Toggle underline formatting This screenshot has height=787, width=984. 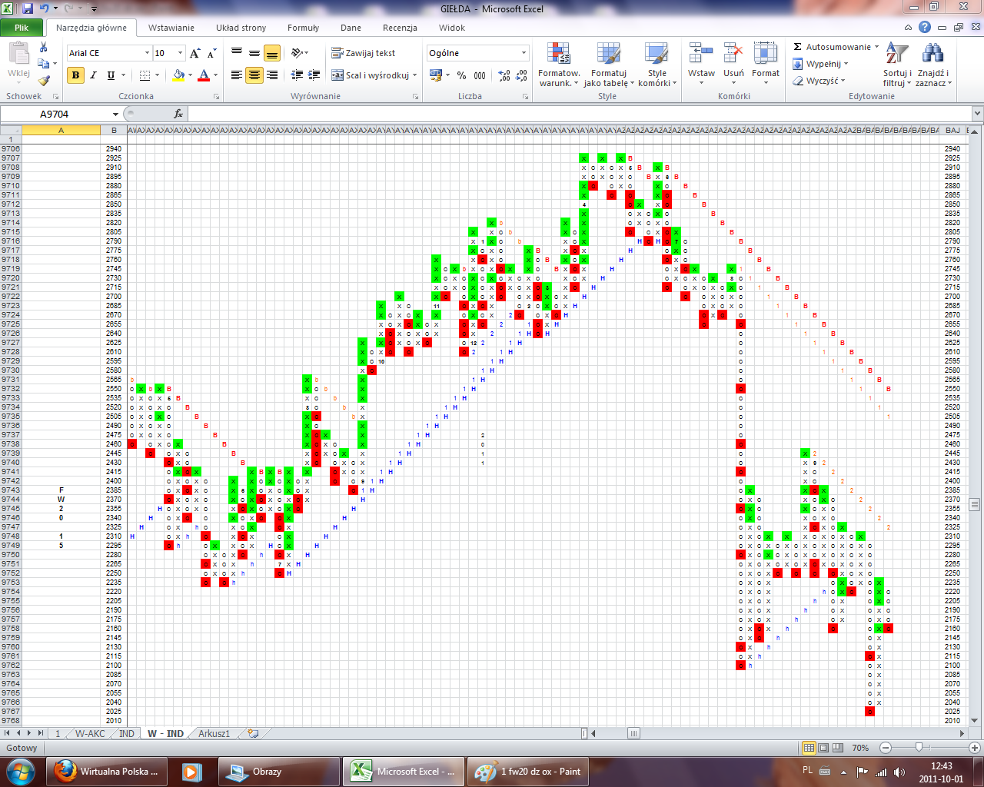(111, 75)
